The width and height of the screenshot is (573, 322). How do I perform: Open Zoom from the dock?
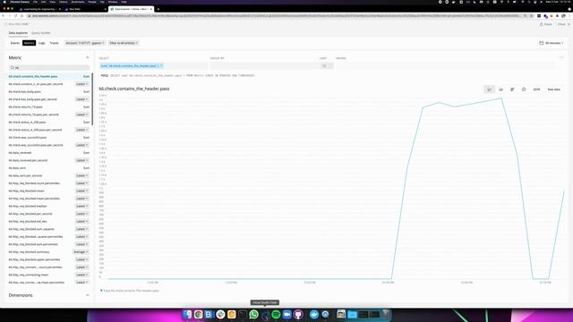coord(286,314)
